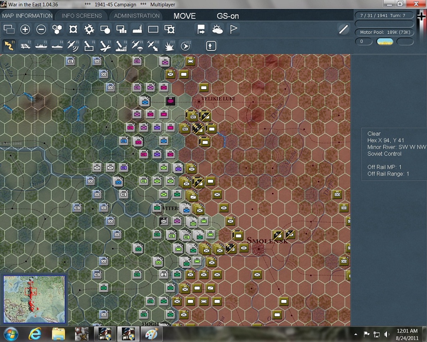Click the pill showing value 0
This screenshot has width=427, height=342.
364,41
